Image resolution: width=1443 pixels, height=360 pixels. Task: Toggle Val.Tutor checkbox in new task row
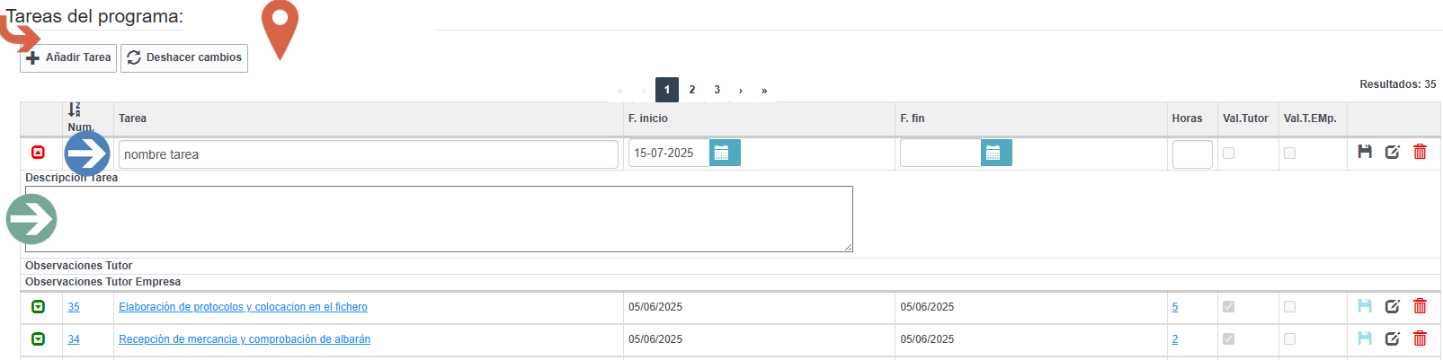1229,154
